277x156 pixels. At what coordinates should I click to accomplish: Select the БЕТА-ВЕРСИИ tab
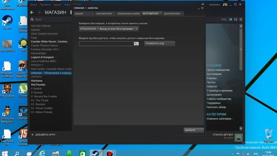click(152, 13)
